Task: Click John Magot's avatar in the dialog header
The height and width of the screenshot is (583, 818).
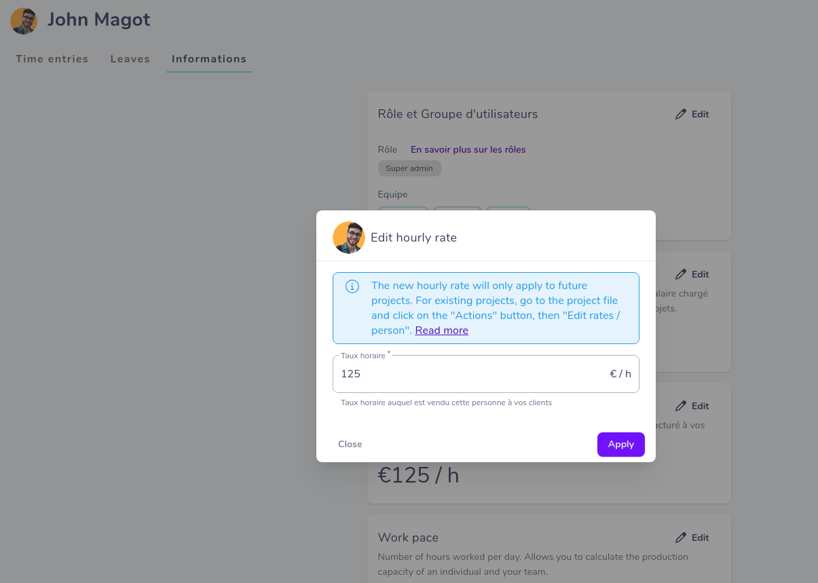Action: (x=349, y=238)
